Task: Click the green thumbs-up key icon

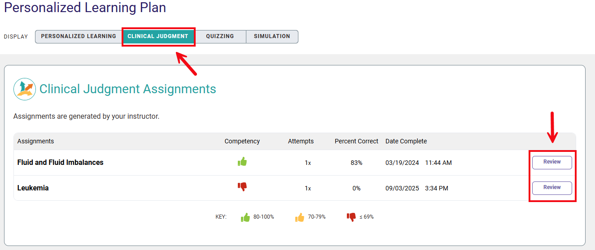Action: point(245,217)
